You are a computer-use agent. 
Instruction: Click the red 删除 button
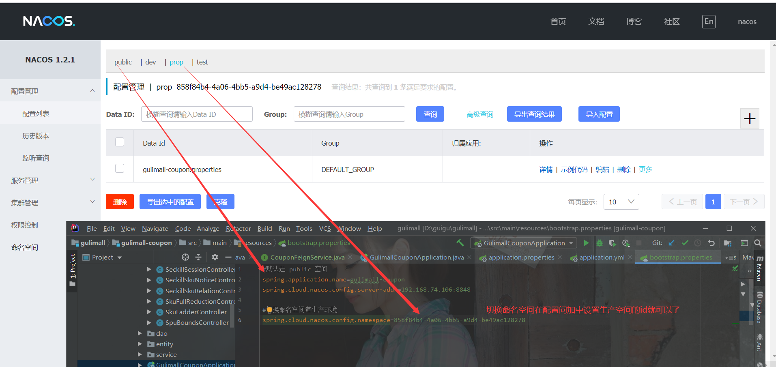coord(120,202)
